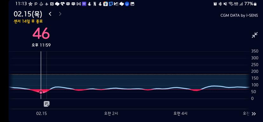
Task: Tap the pink selected data point on the curve
Action: pos(41,93)
